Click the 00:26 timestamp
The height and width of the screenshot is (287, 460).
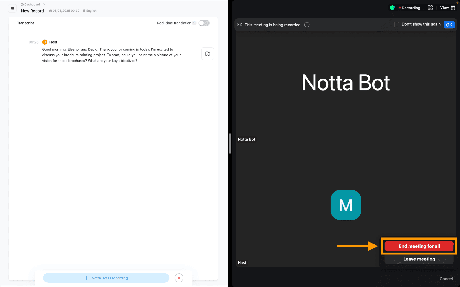[x=34, y=42]
